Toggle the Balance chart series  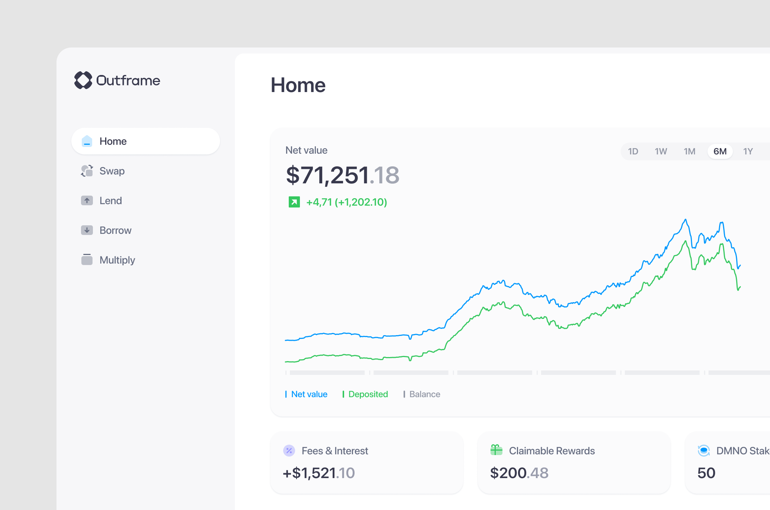[424, 394]
